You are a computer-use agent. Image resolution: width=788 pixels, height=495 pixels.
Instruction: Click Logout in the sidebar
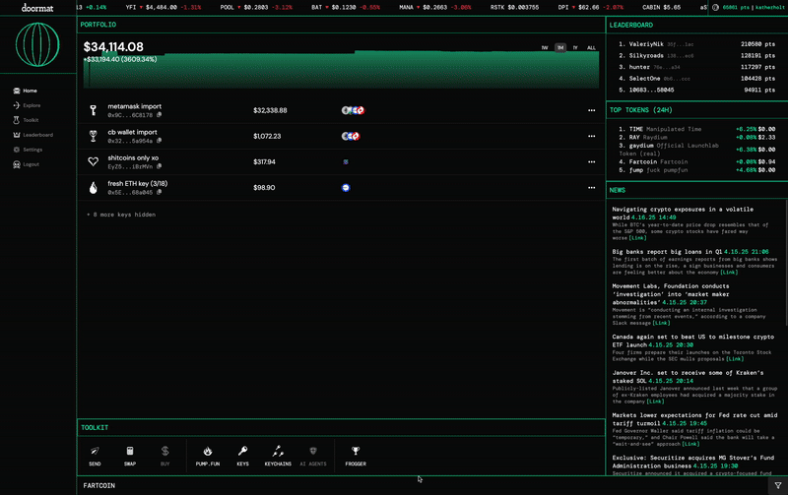(x=27, y=164)
